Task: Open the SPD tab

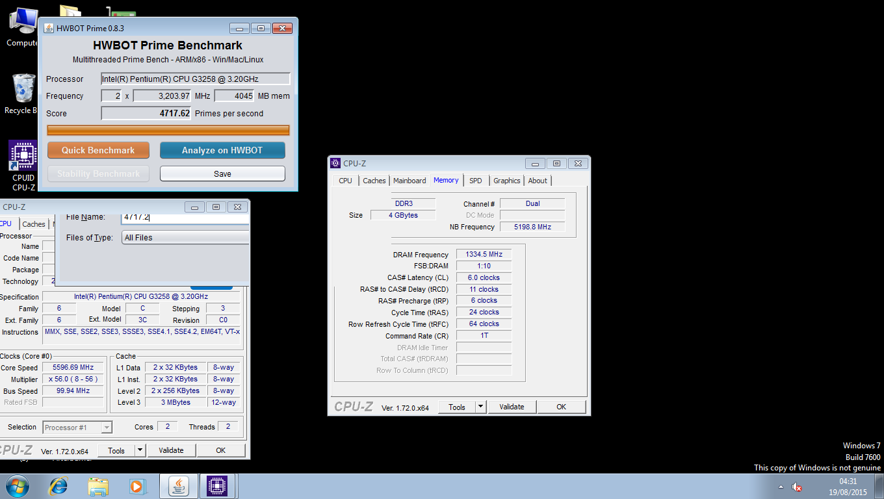Action: click(x=476, y=181)
